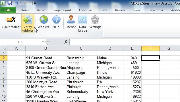Click cell containing 525 W. Ottawa St.

pos(45,63)
